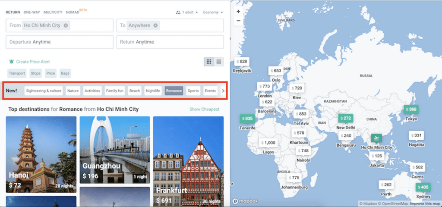Click the Create Price Alert link

point(33,62)
